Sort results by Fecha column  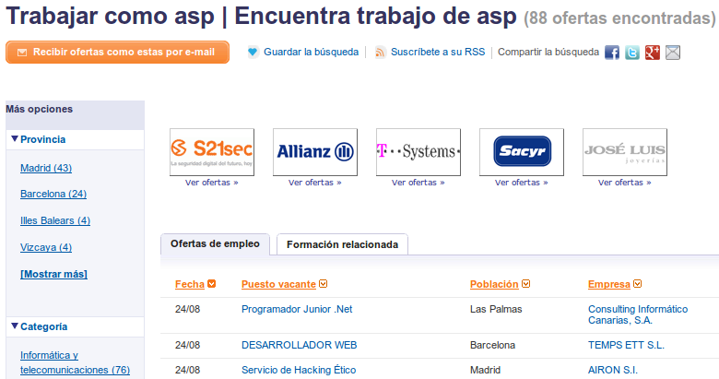tap(189, 284)
